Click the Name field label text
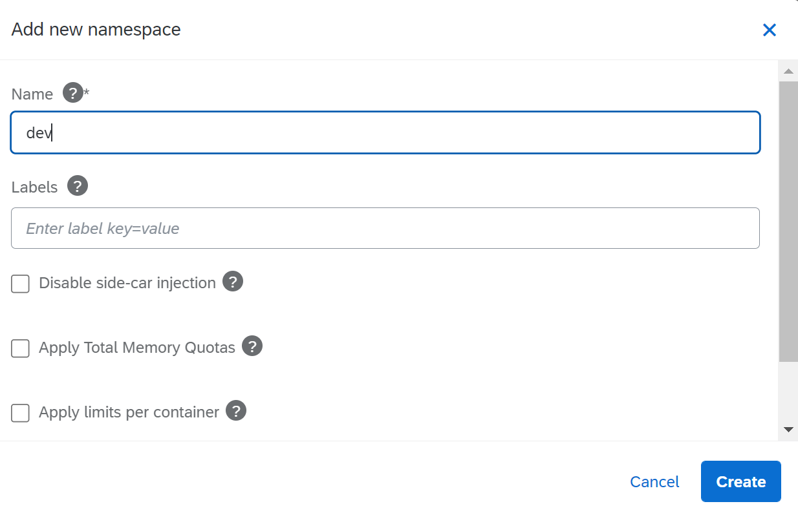 [x=32, y=94]
